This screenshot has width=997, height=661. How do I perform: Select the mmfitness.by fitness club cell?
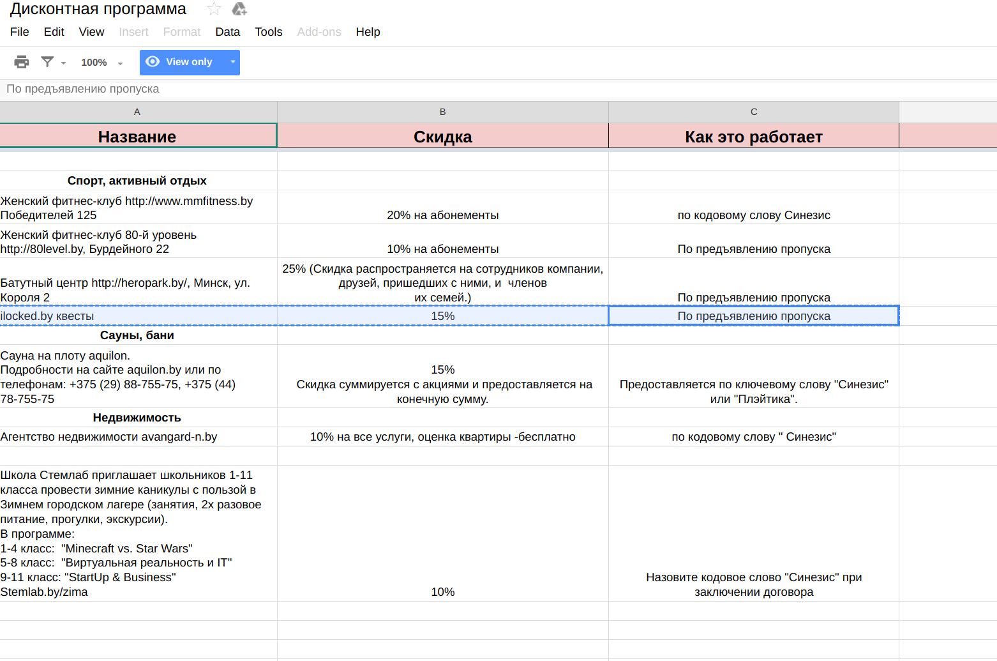click(x=137, y=208)
